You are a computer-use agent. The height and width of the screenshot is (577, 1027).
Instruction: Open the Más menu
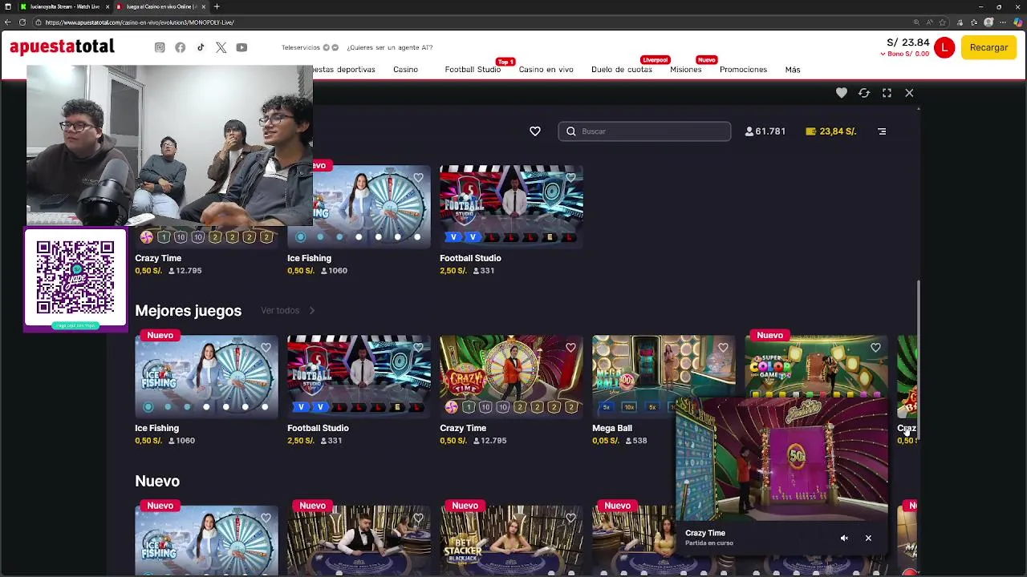(793, 70)
